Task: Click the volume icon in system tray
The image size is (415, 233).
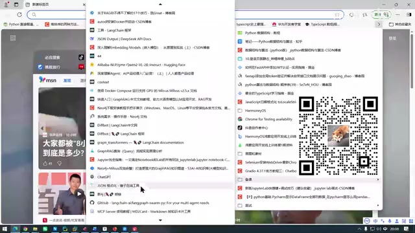Action: click(x=379, y=228)
